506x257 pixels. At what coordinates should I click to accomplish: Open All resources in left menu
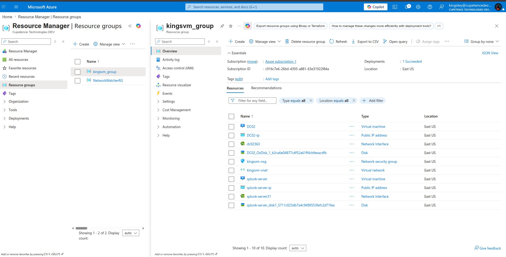pyautogui.click(x=18, y=60)
